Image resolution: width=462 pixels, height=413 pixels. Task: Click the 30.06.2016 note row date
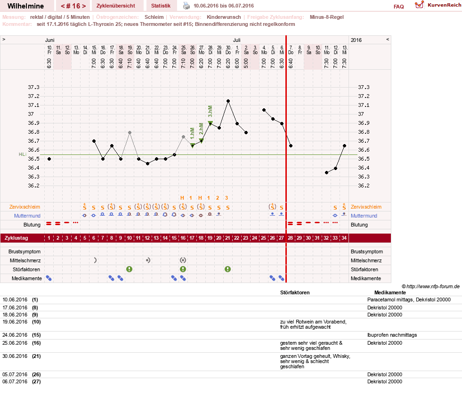(x=15, y=356)
